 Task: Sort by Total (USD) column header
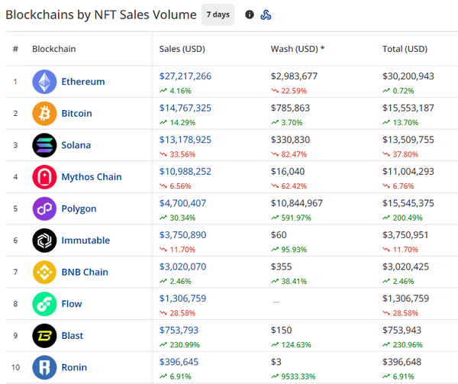405,50
